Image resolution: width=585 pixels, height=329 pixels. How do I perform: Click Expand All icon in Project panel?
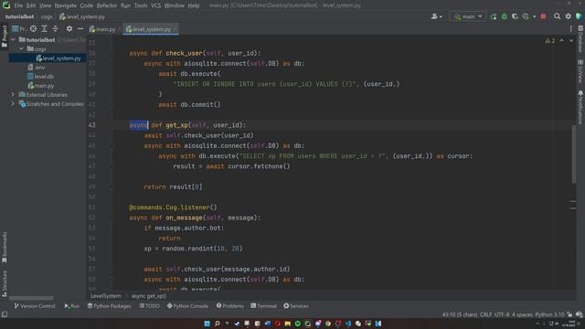pos(44,28)
